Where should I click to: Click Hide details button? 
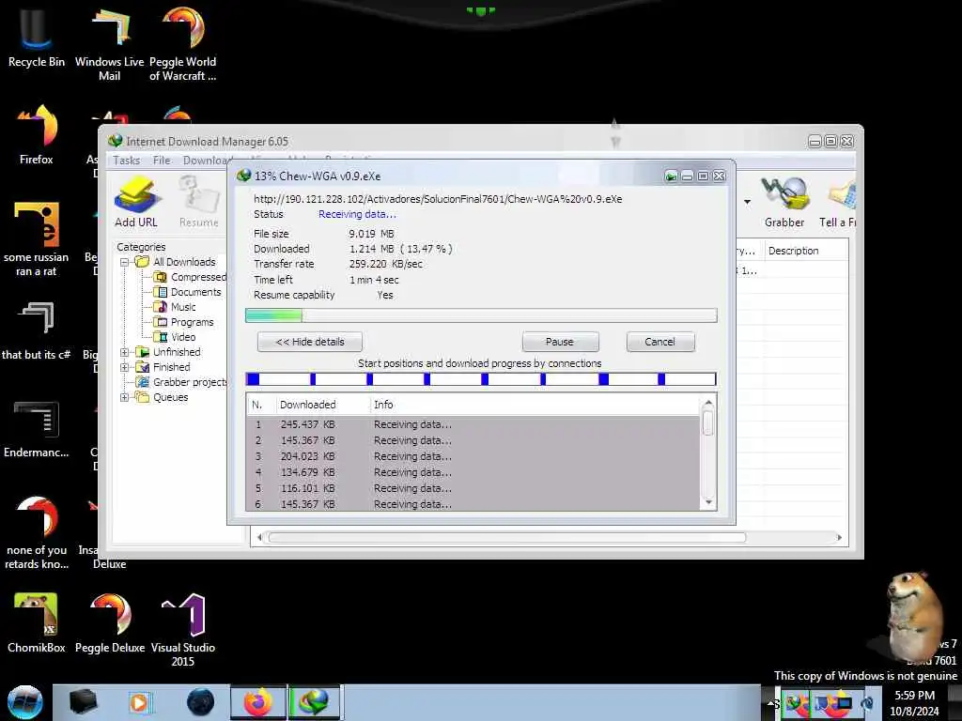point(310,342)
